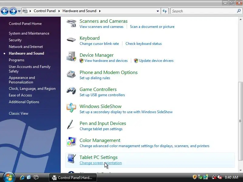The image size is (243, 182).
Task: Open Additional Options in sidebar
Action: click(24, 102)
